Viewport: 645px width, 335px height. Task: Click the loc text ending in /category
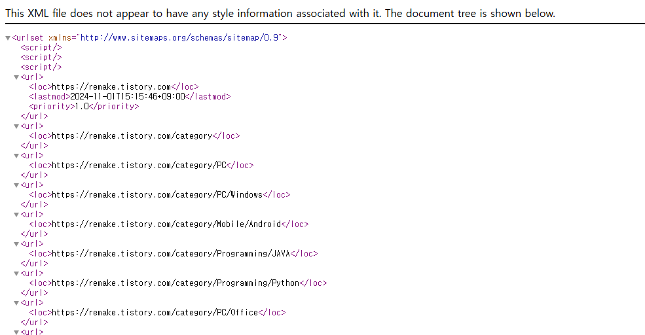(132, 136)
